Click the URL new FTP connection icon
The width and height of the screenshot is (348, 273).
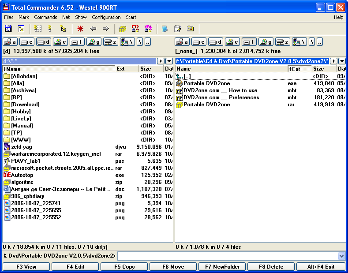[x=148, y=29]
